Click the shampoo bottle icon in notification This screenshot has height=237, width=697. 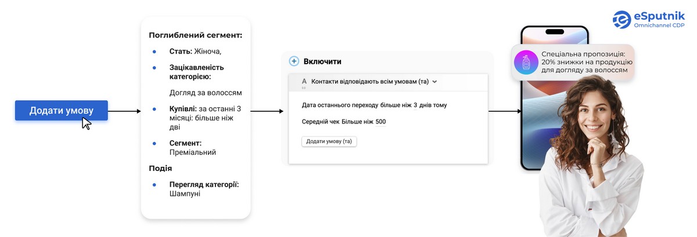click(x=526, y=62)
